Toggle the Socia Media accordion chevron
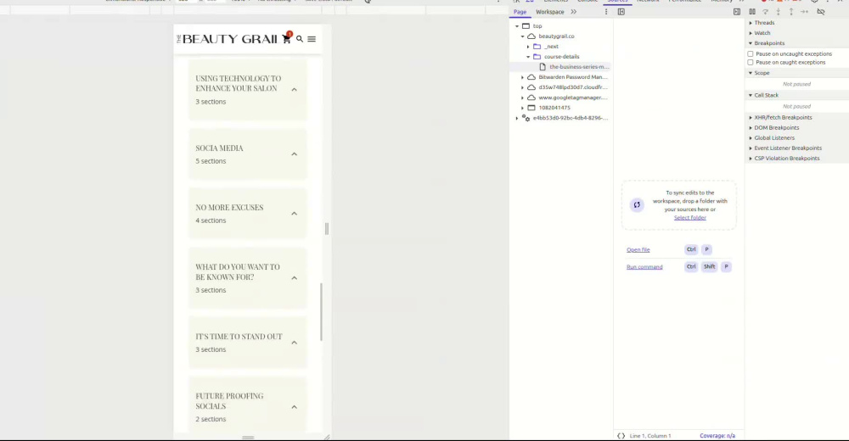This screenshot has height=441, width=849. click(295, 154)
